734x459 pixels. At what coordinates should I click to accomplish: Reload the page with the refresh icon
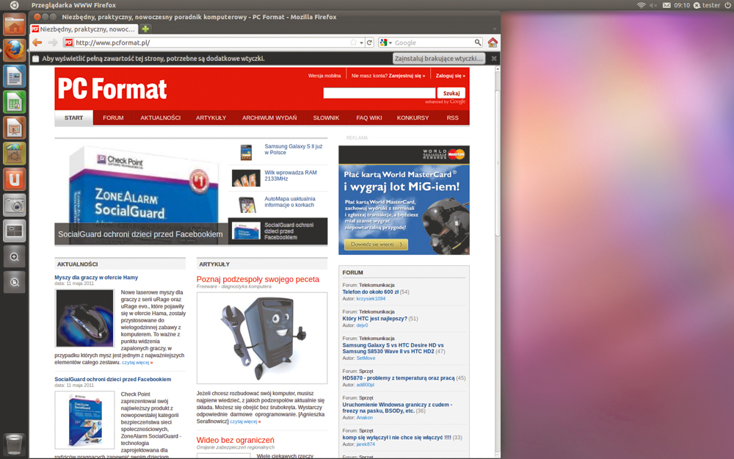point(370,43)
